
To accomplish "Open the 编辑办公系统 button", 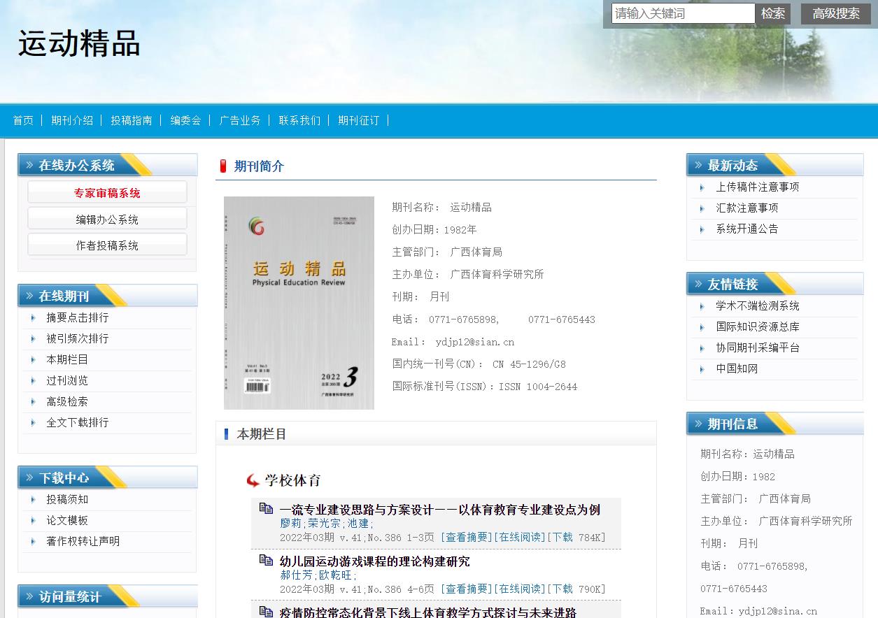I will coord(107,219).
